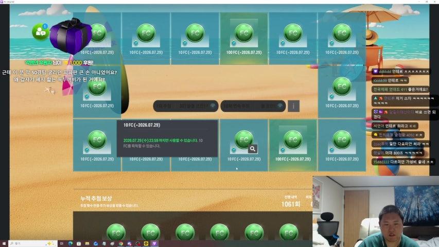439x247 pixels.
Task: Click the chat message '이야 800조 ㅋㅋㅋ'
Action: (398, 153)
